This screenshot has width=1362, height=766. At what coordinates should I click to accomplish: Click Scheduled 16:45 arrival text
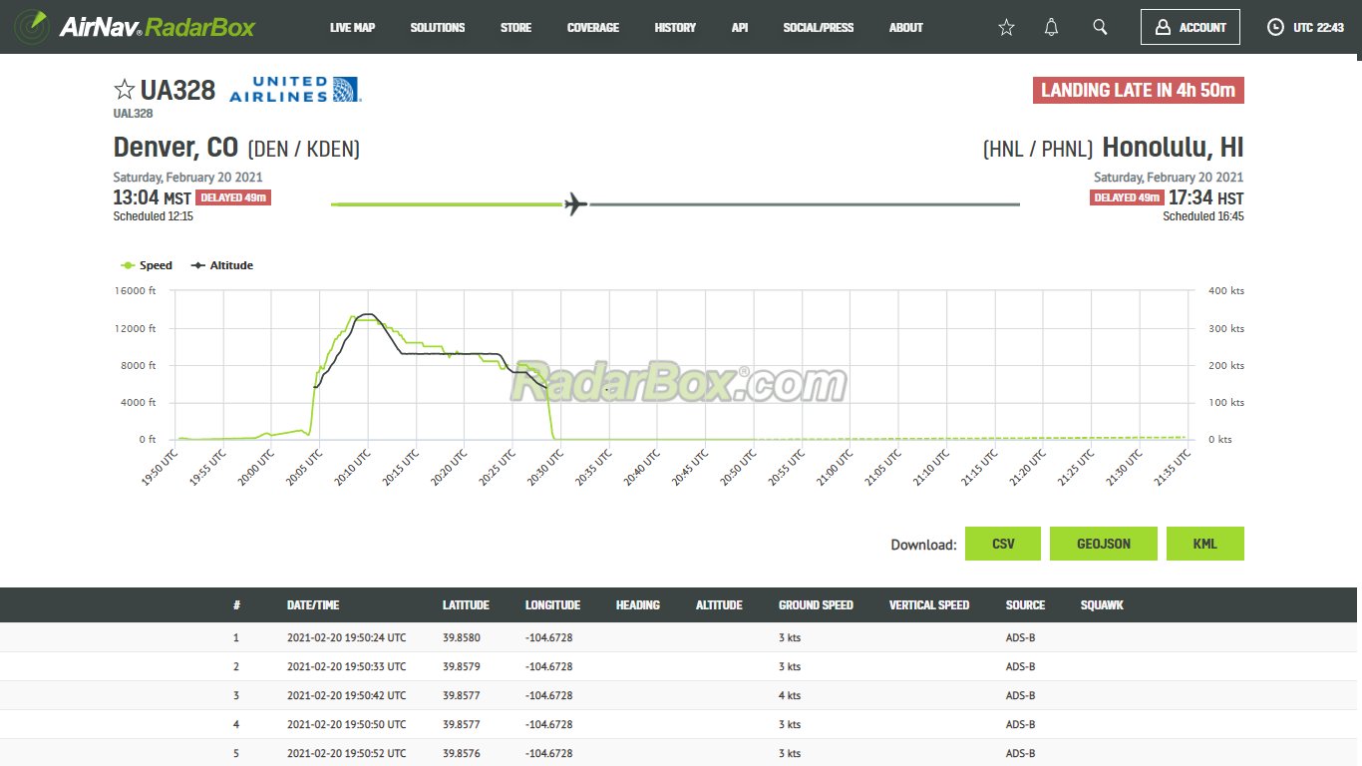[x=1203, y=215]
